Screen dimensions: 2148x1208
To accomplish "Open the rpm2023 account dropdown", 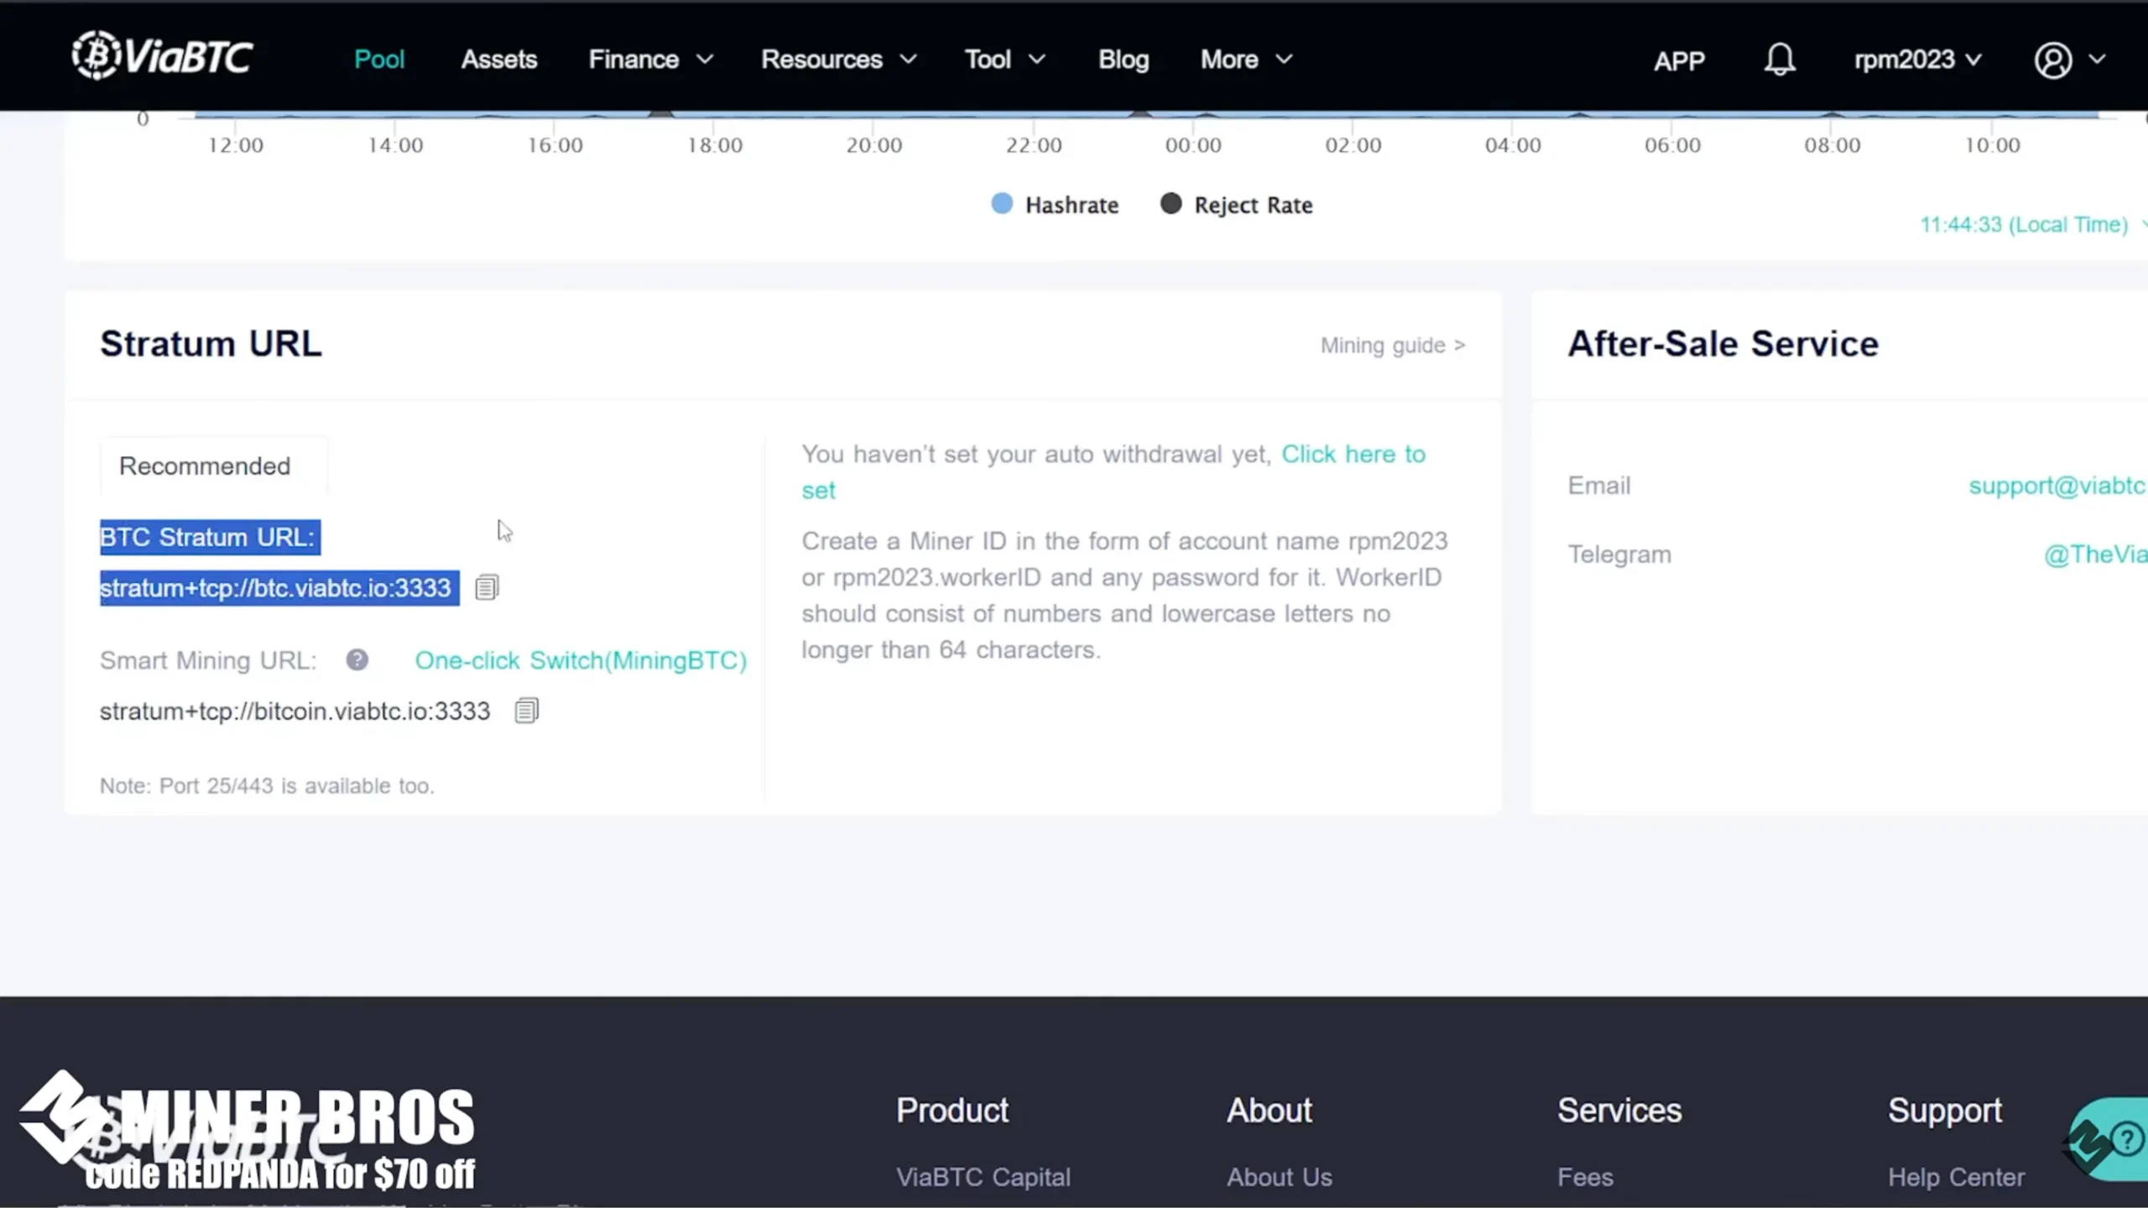I will [x=1918, y=60].
